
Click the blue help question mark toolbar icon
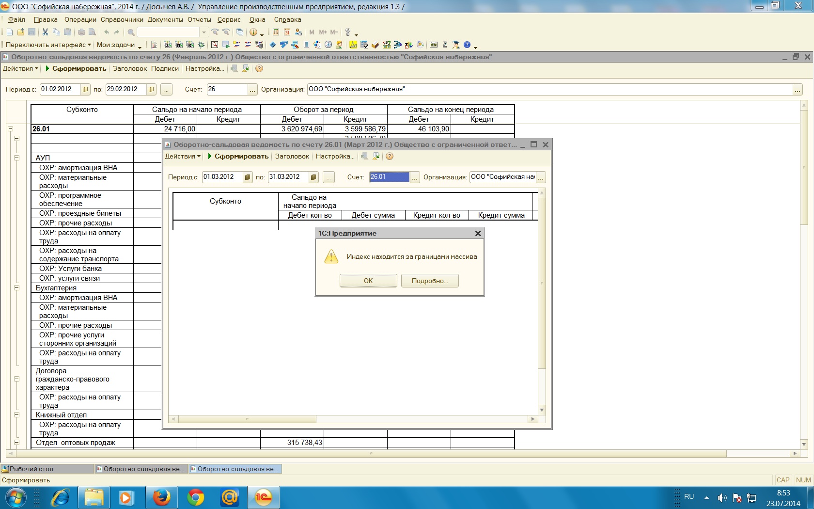click(467, 45)
